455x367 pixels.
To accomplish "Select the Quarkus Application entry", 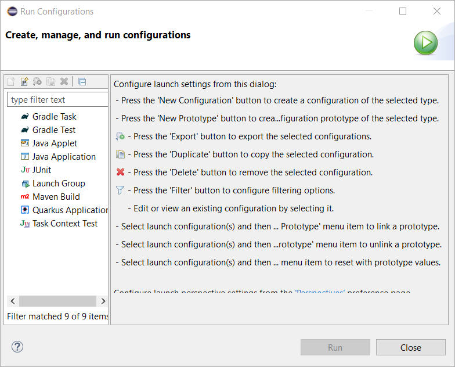I will 70,210.
